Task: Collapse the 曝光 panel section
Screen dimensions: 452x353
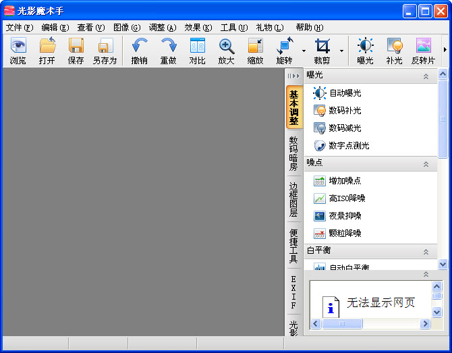Action: point(426,76)
